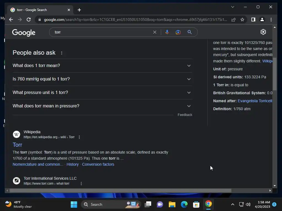Open the notification badge in system tray

click(x=274, y=204)
